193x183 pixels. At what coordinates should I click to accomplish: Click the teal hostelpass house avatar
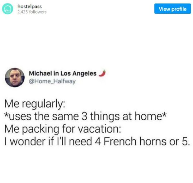7,9
